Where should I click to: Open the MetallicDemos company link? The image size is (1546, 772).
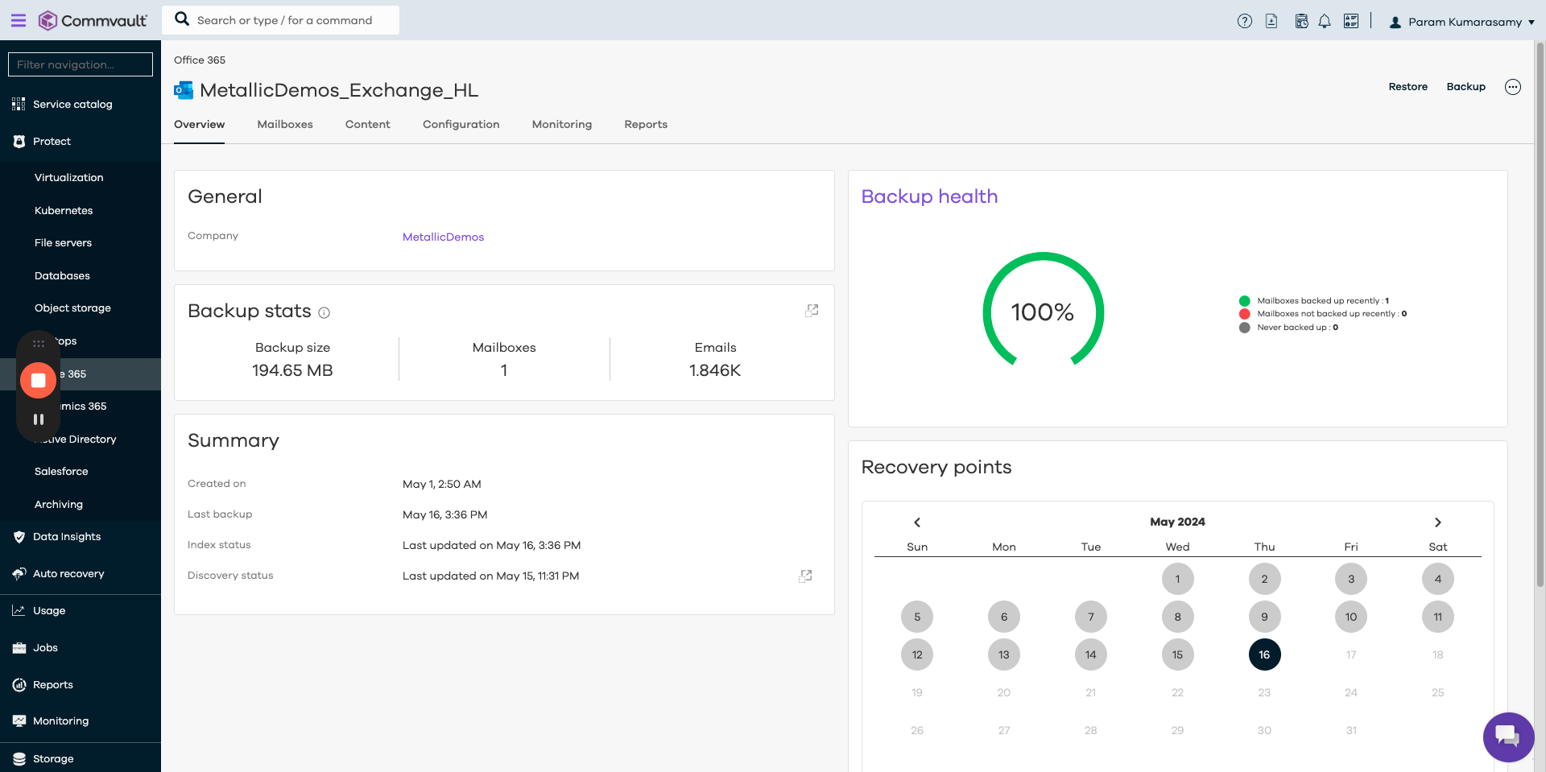443,237
